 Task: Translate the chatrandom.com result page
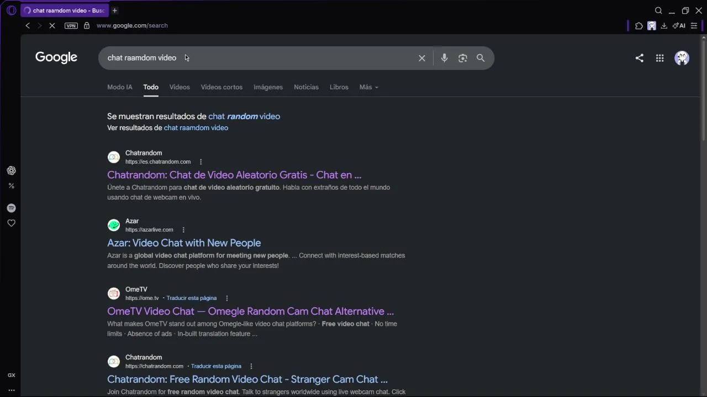[x=216, y=366]
